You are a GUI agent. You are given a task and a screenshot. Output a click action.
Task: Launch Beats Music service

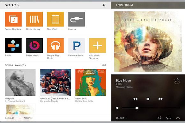coord(34,46)
